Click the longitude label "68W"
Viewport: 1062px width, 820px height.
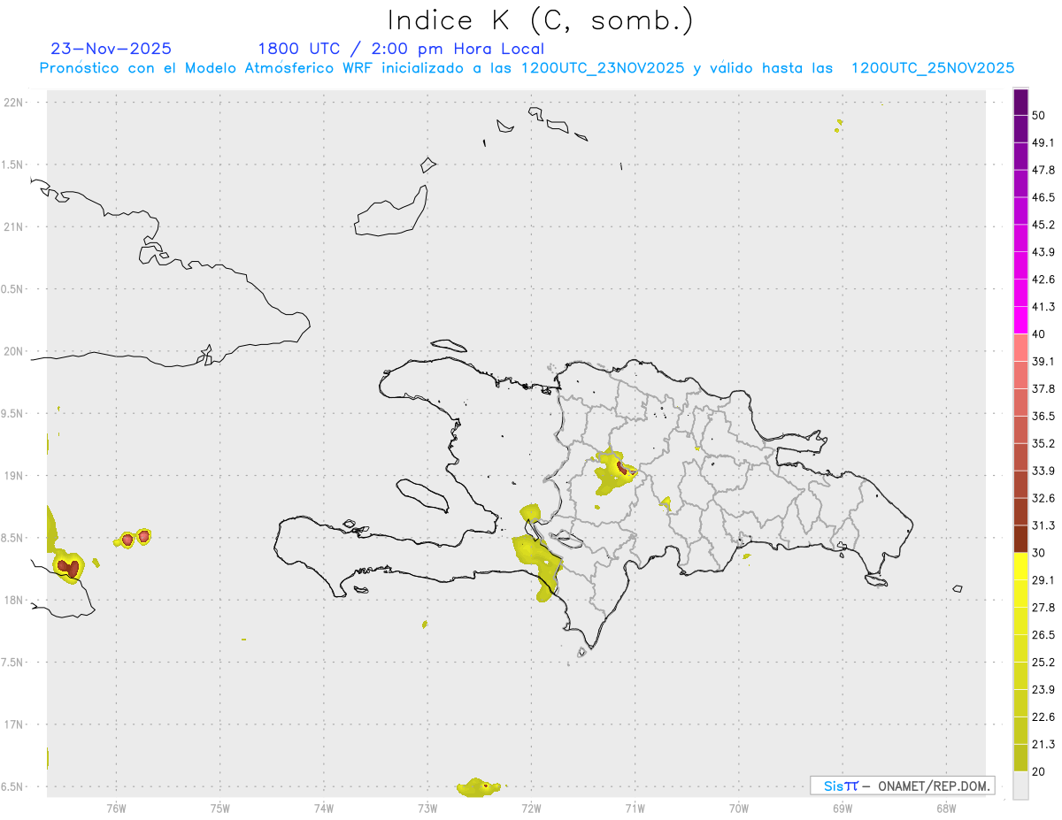pyautogui.click(x=945, y=808)
